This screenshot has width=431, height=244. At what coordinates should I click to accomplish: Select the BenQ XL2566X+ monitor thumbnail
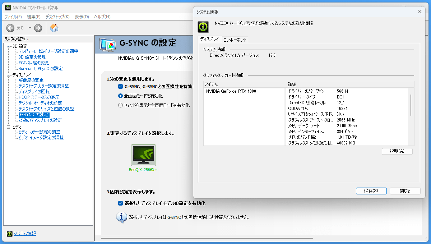pos(143,155)
